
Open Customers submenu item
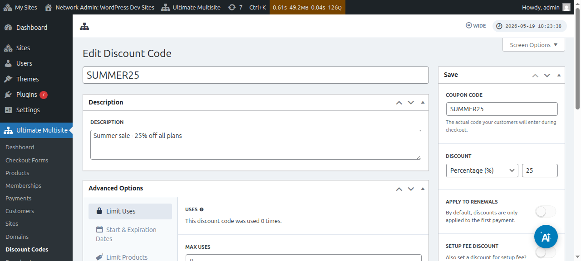[x=20, y=211]
